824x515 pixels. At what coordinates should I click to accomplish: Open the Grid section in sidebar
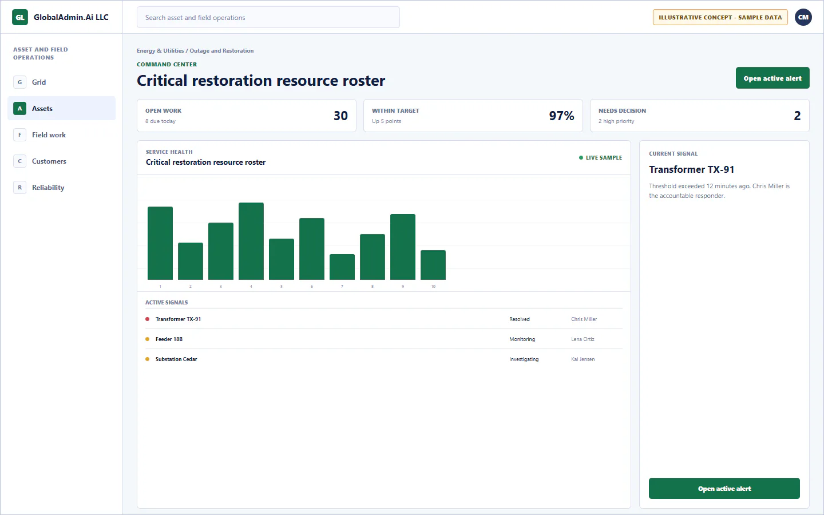tap(62, 82)
